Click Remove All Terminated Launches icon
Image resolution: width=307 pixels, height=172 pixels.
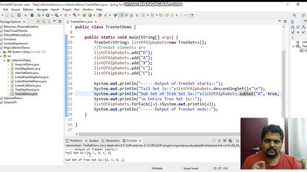[230, 140]
